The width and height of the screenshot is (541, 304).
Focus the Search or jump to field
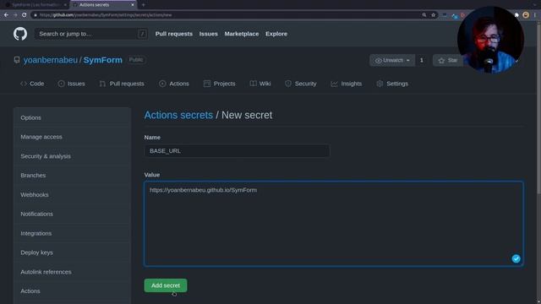click(x=91, y=34)
